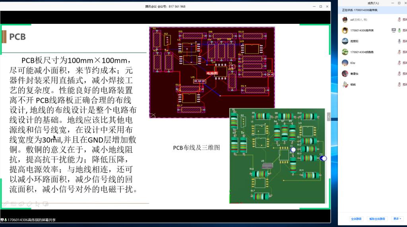The width and height of the screenshot is (407, 227).
Task: Unmute microphone of member Kite
Action: (399, 63)
